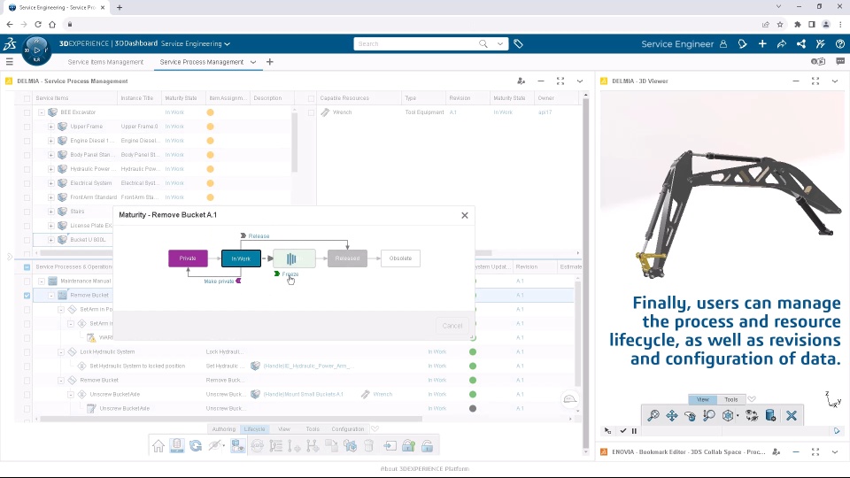Select the Pan arrows tool in 3D Viewer
This screenshot has height=478, width=850.
(672, 416)
